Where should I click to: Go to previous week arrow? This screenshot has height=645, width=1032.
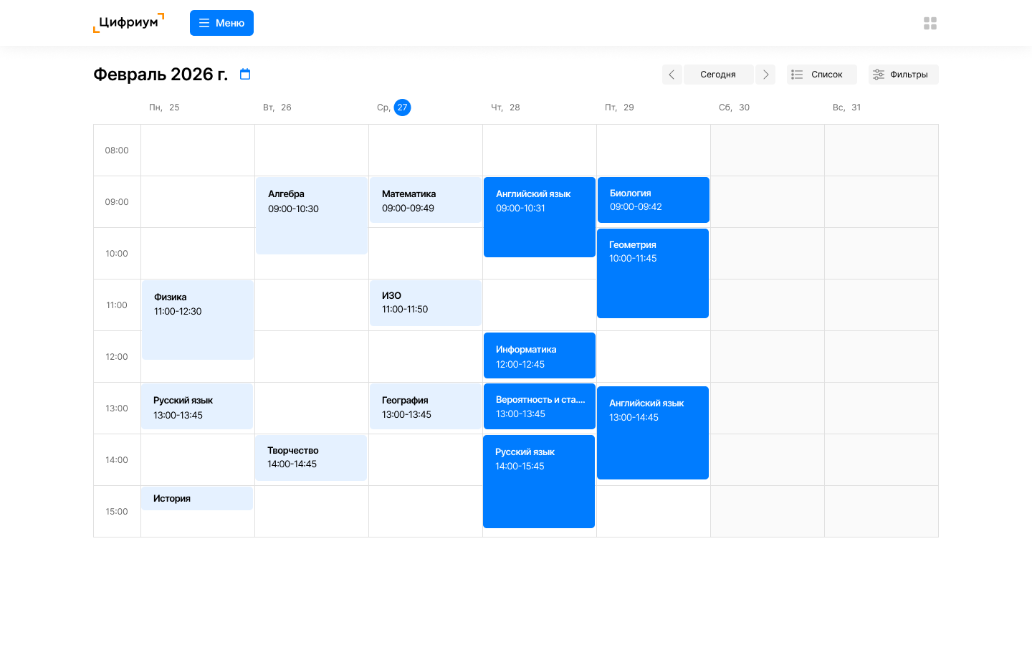(672, 75)
